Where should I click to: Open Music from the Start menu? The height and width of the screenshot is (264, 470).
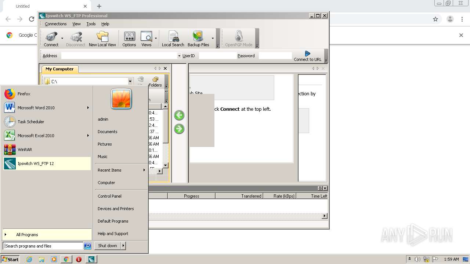point(102,157)
